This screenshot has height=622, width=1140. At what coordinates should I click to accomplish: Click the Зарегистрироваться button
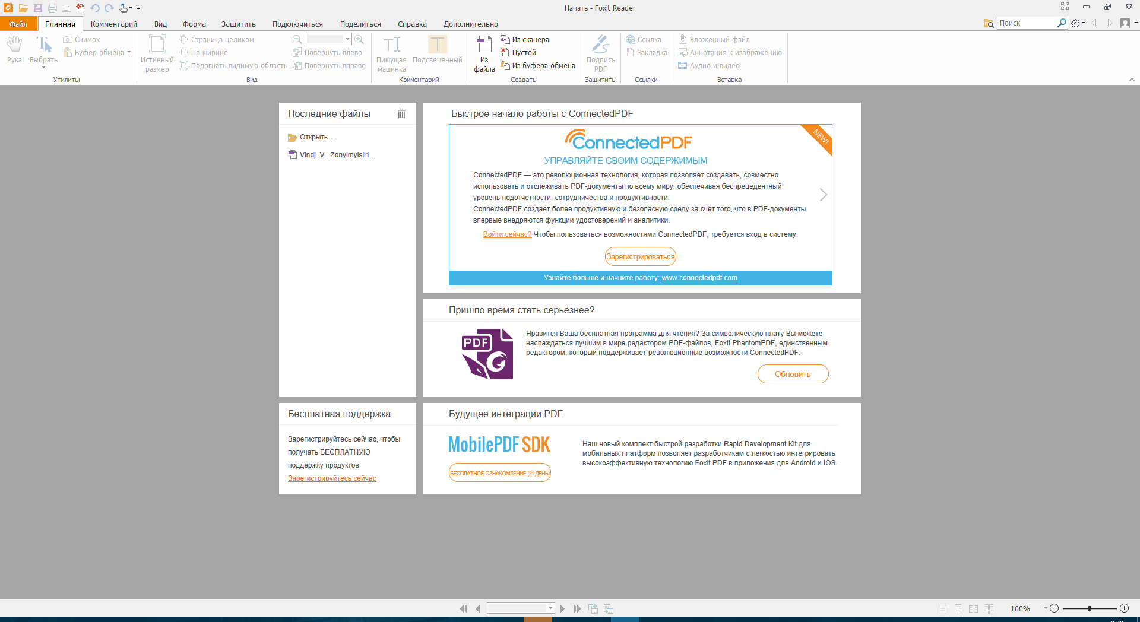pos(640,256)
